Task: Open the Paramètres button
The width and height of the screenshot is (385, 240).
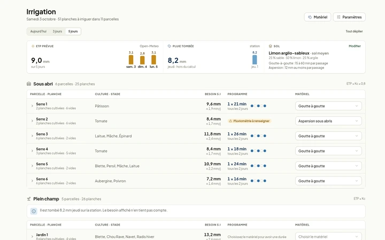Action: pyautogui.click(x=349, y=17)
